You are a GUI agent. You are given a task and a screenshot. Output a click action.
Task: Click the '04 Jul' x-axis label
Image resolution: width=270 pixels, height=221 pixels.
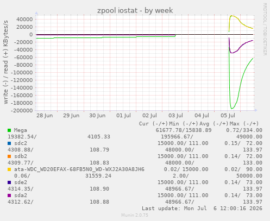click(x=202, y=116)
